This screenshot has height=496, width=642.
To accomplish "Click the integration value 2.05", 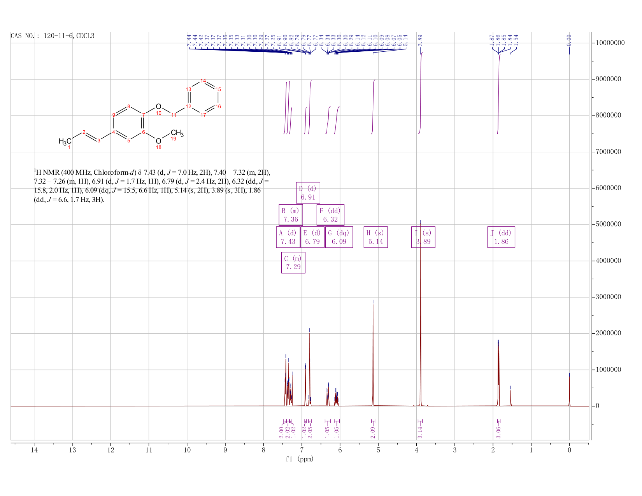I will [x=310, y=432].
